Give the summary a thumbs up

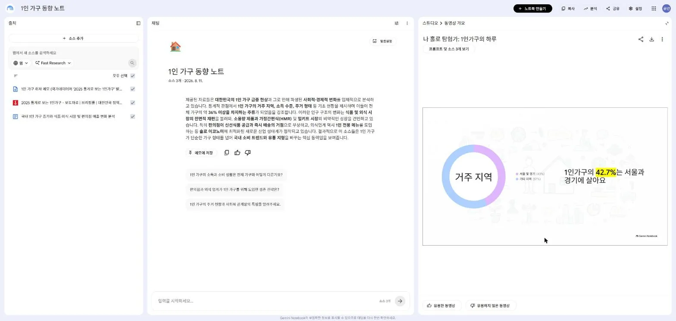[237, 153]
